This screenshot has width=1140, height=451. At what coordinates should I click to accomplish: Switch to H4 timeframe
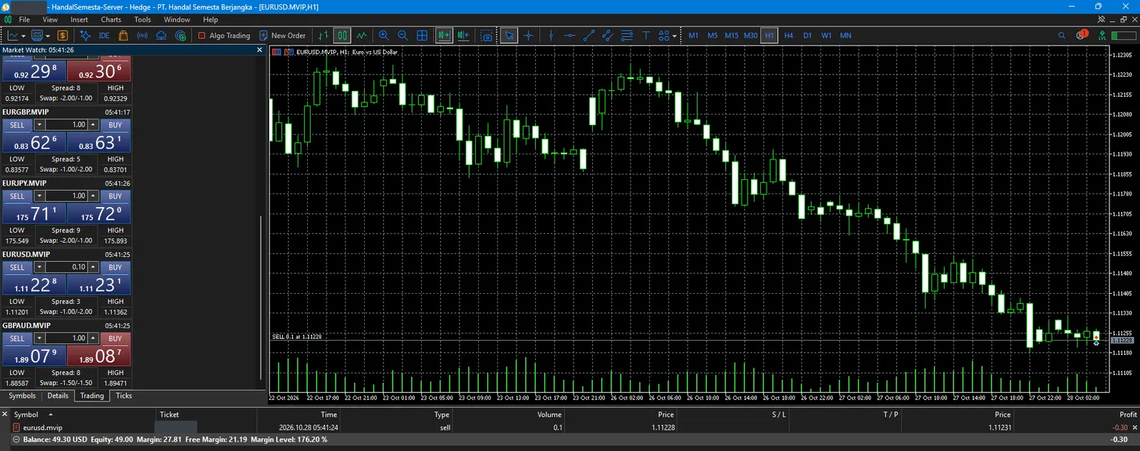coord(789,36)
